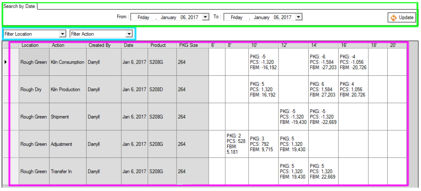Click the Created By column header
Image resolution: width=421 pixels, height=191 pixels.
point(104,45)
